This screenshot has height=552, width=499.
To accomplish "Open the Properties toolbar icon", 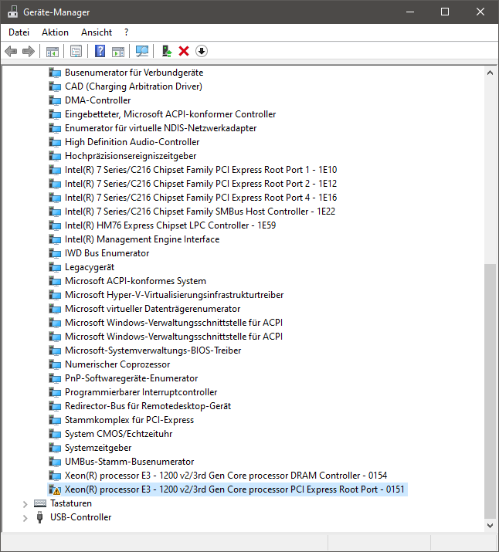I will point(76,52).
